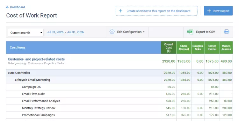The width and height of the screenshot is (239, 121).
Task: Click the Cost Items column header
Action: [83, 47]
